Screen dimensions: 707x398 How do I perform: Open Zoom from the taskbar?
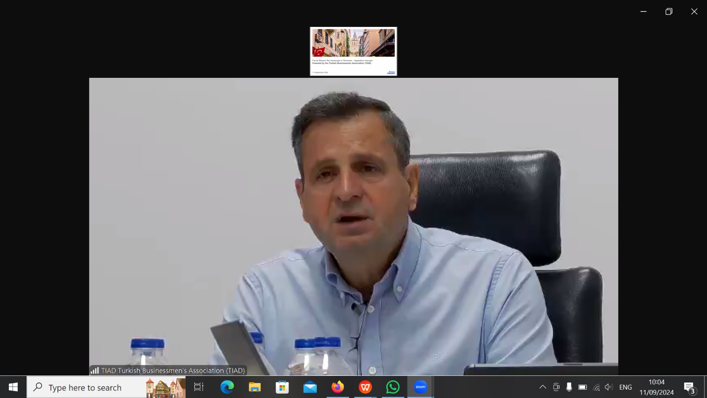click(x=420, y=387)
